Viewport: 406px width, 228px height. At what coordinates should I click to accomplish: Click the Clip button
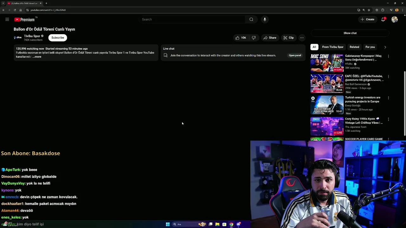click(x=288, y=38)
